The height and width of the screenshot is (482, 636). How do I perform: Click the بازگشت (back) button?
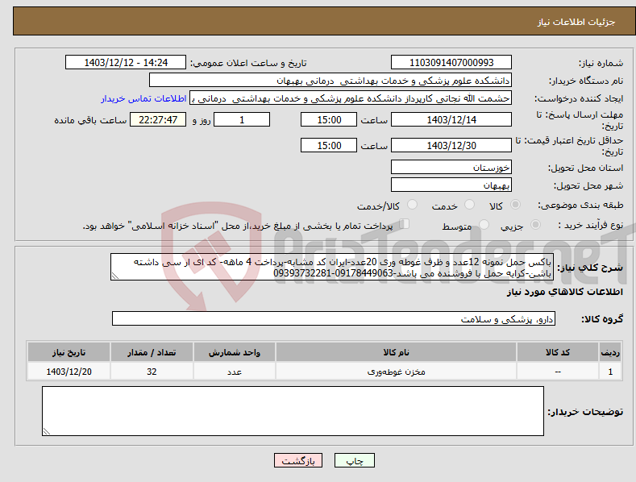[298, 460]
